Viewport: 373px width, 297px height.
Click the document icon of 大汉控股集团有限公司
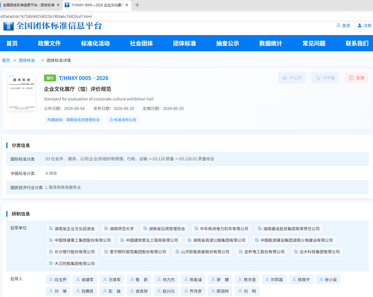coord(51,263)
